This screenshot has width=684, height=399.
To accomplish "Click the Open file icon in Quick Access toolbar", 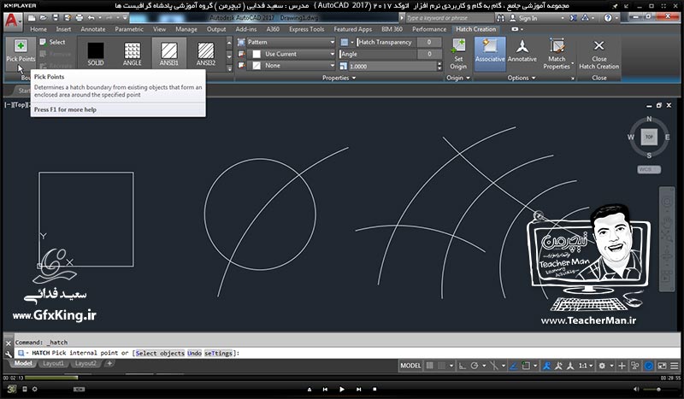I will click(44, 18).
